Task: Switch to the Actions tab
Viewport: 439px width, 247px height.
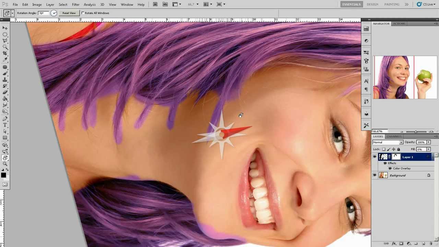Action: (399, 24)
